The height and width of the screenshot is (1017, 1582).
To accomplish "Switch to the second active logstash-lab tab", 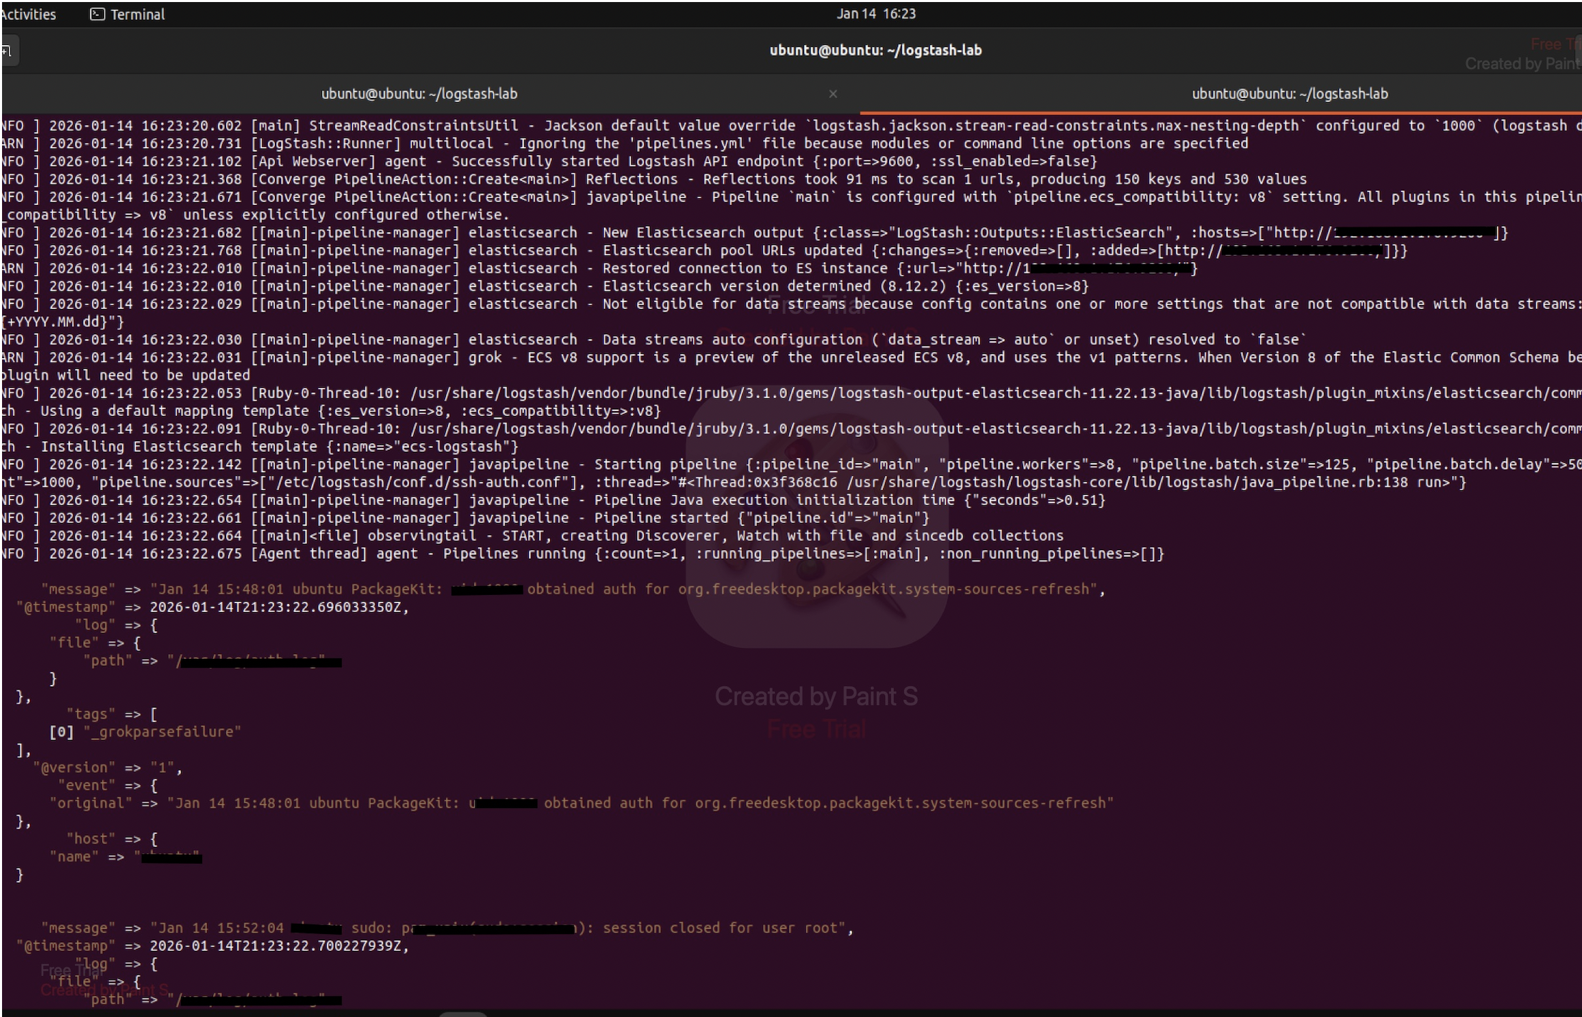I will point(1289,94).
